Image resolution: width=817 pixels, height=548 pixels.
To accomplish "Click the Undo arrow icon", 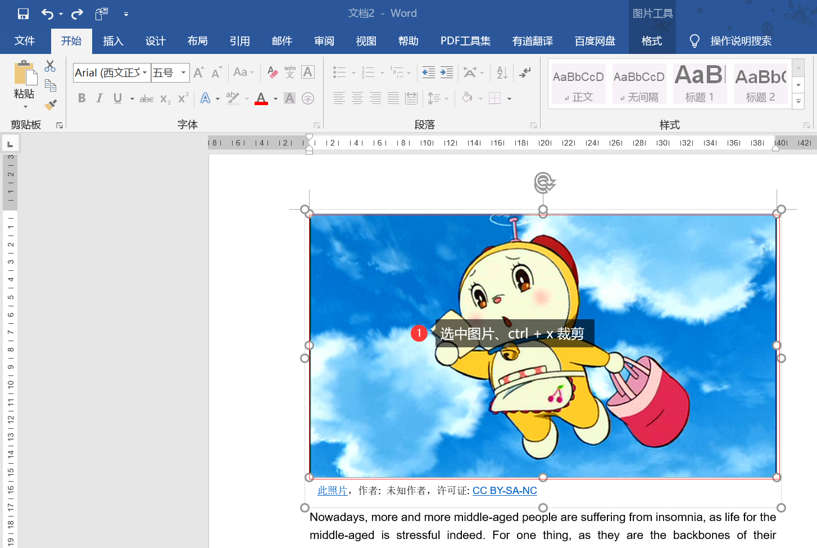I will click(48, 13).
